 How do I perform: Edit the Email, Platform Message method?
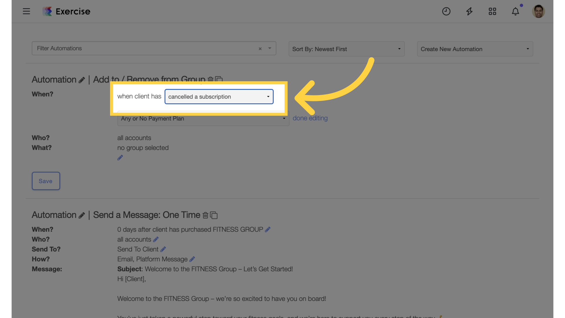pyautogui.click(x=192, y=259)
